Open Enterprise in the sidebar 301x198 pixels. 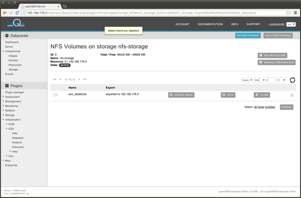[11, 165]
